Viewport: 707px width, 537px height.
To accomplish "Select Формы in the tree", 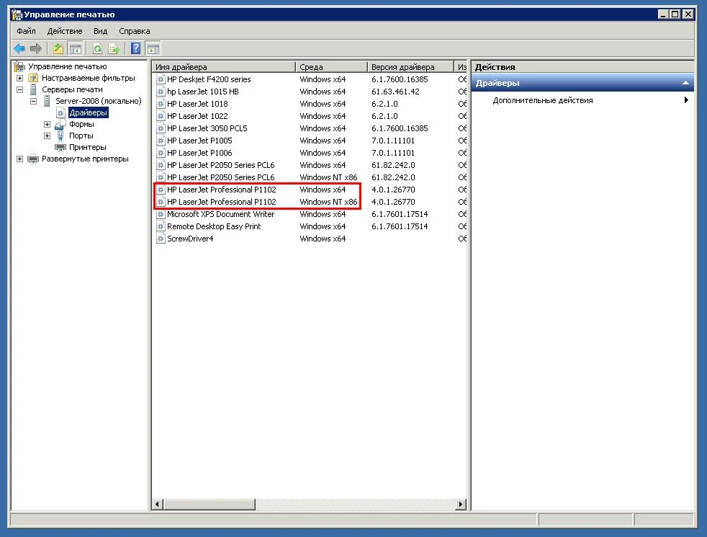I will [x=81, y=124].
